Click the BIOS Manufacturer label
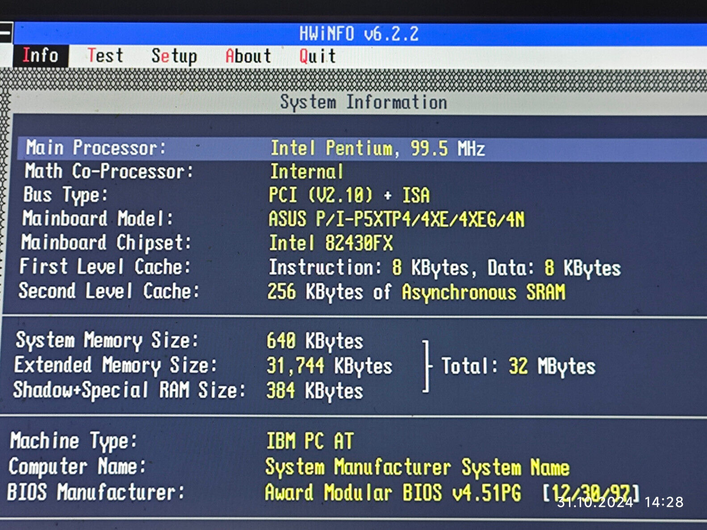This screenshot has width=707, height=530. coord(96,492)
